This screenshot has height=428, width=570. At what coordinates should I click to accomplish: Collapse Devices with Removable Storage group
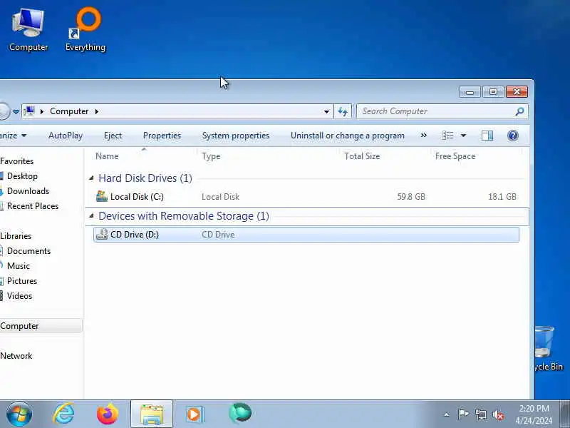point(91,216)
